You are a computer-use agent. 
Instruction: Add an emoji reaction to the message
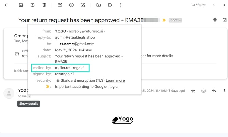pyautogui.click(x=203, y=91)
